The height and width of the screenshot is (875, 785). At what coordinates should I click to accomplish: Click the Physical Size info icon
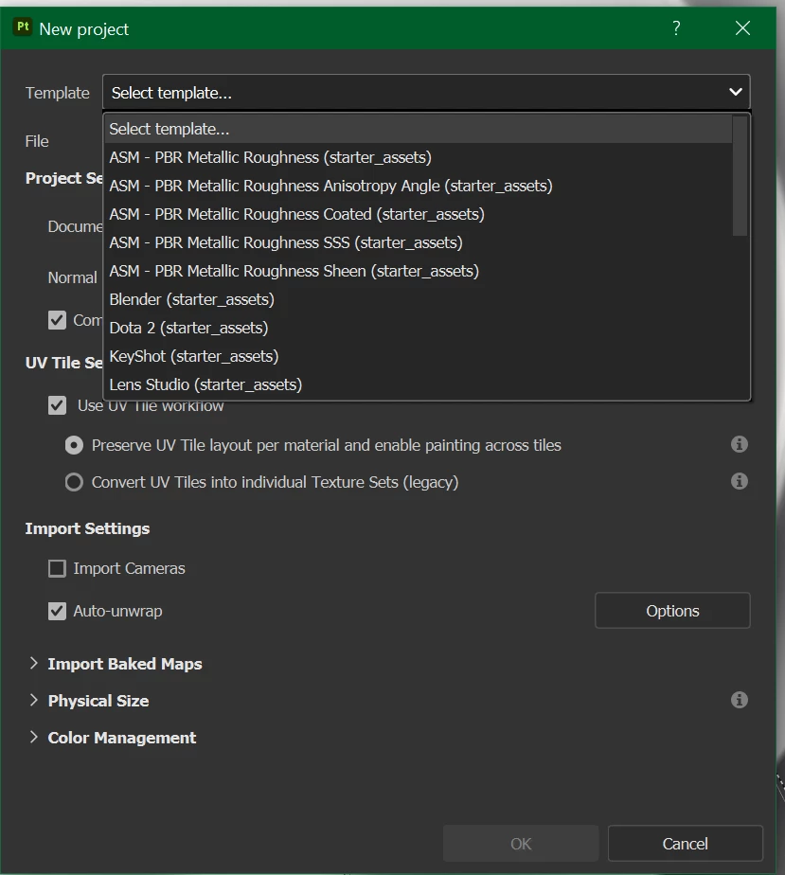coord(740,700)
